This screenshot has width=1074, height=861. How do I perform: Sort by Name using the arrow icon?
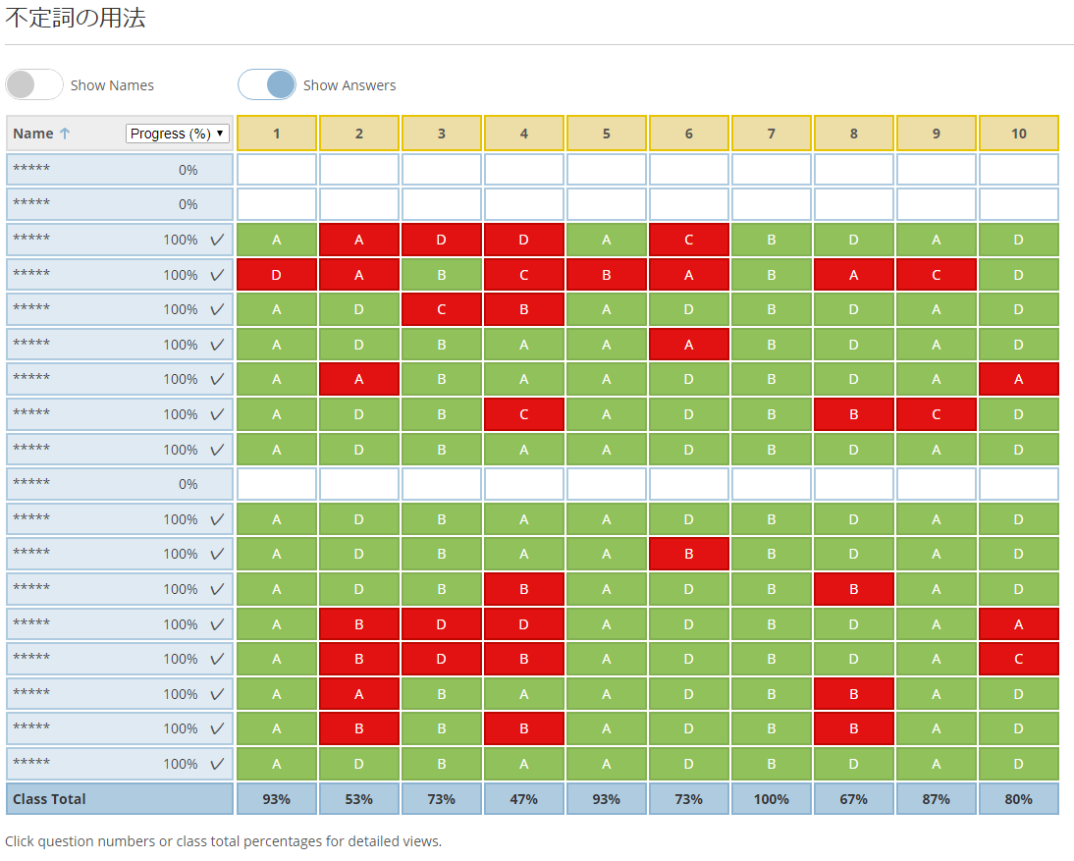65,134
